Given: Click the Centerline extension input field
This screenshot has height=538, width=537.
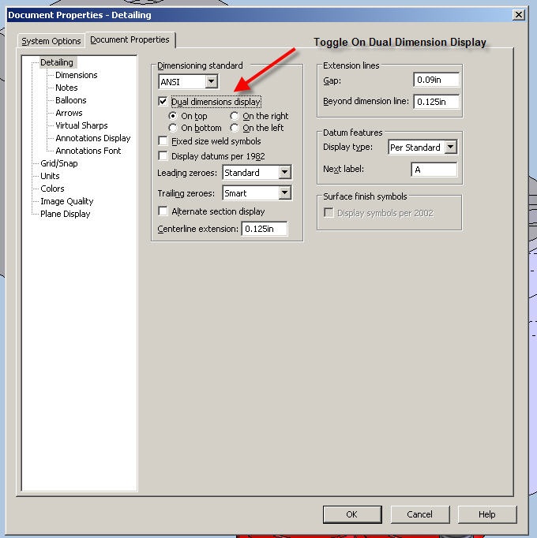Looking at the screenshot, I should (265, 229).
